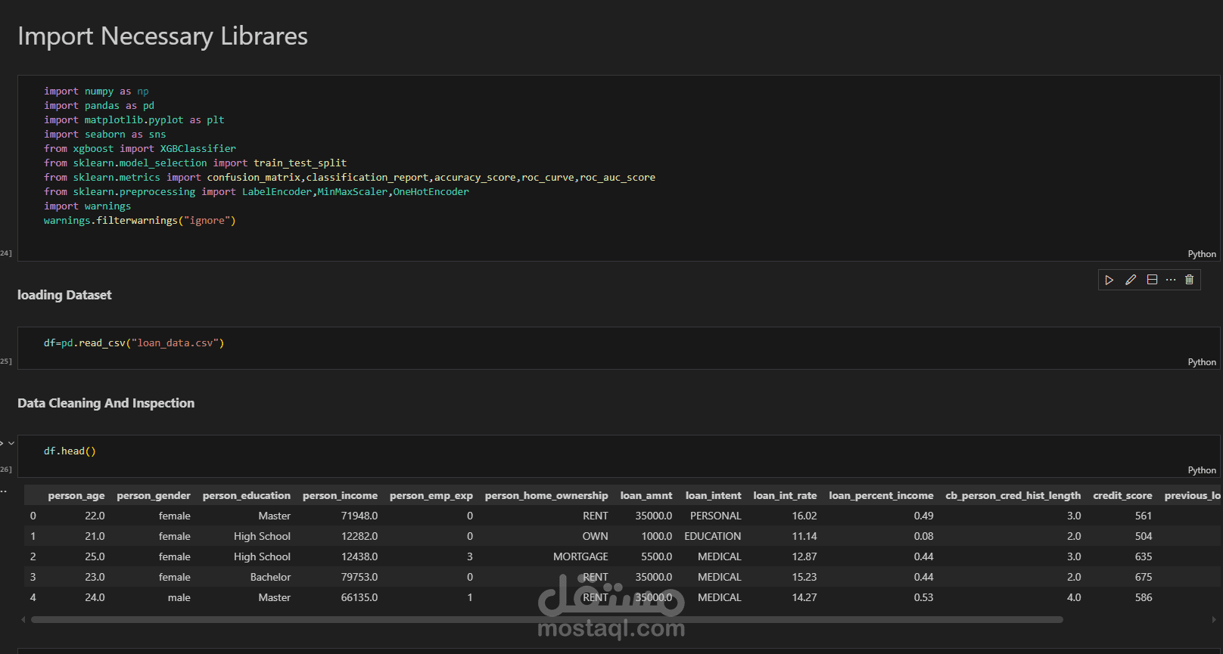Screen dimensions: 1223x654
Task: Click the train_test_split import line
Action: point(195,163)
